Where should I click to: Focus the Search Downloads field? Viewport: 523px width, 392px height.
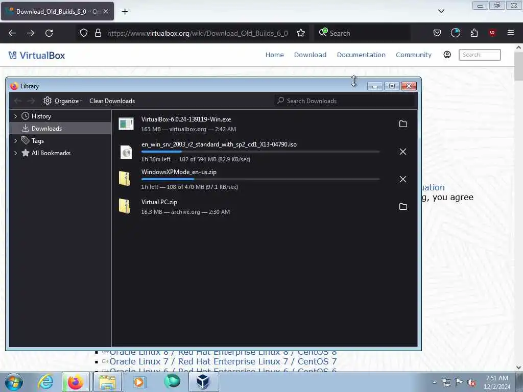coord(345,101)
